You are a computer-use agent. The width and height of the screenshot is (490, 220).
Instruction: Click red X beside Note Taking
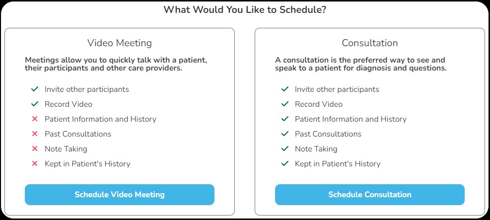point(35,149)
